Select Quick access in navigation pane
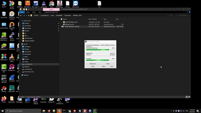Image resolution: width=201 pixels, height=113 pixels. [x=27, y=21]
